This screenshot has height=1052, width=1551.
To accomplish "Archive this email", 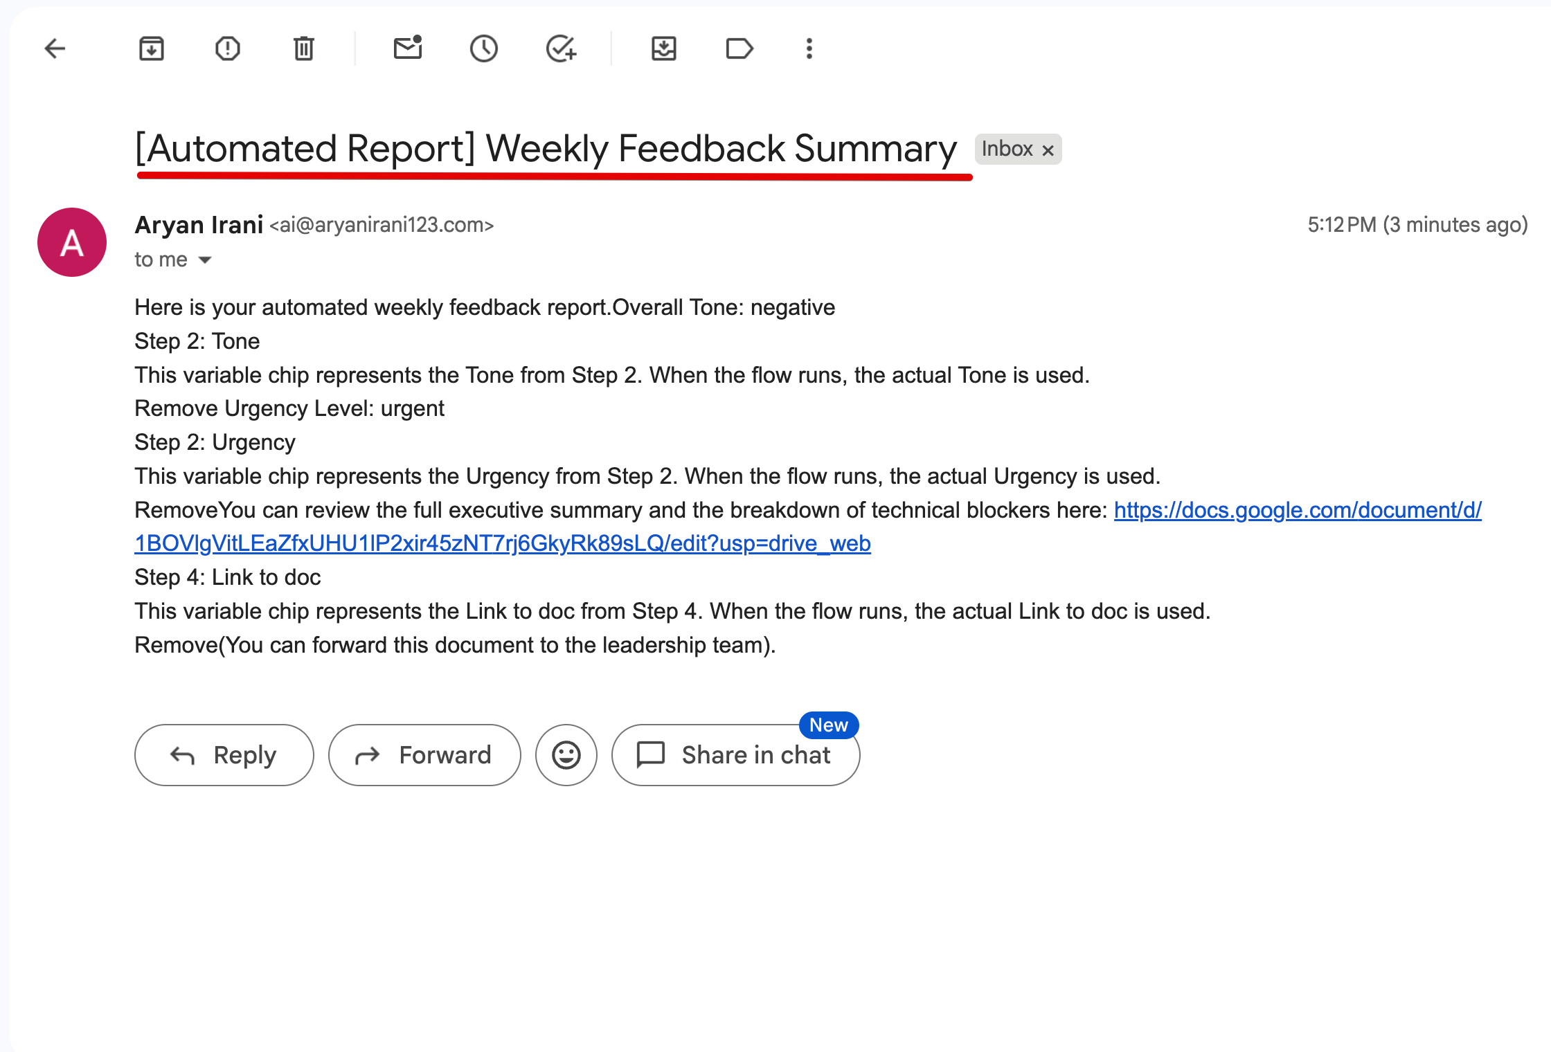I will [151, 48].
